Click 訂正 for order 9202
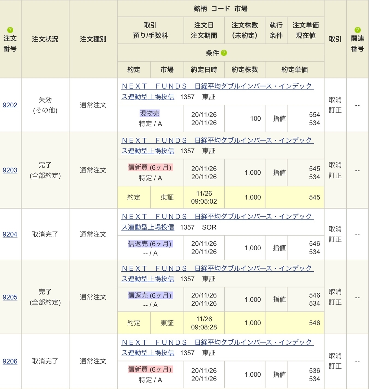The width and height of the screenshot is (369, 389). (335, 110)
